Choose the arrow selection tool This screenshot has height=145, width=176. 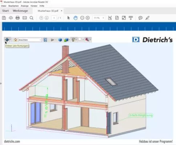click(x=69, y=18)
